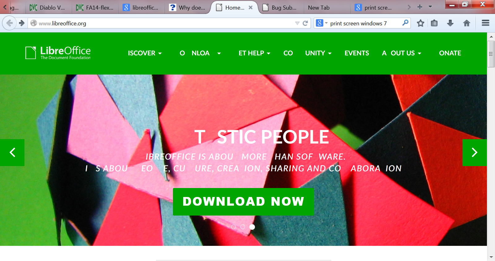495x261 pixels.
Task: Select the second carousel slide dot
Action: pos(243,227)
